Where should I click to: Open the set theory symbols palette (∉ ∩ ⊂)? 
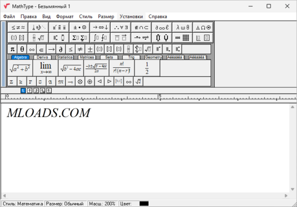coord(141,27)
